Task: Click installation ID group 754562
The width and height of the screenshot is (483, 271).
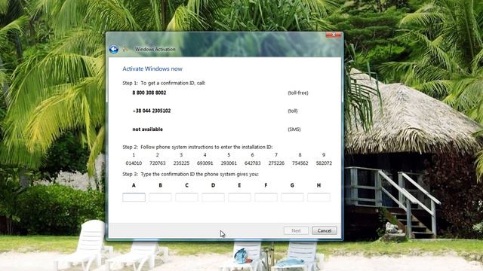Action: tap(300, 163)
